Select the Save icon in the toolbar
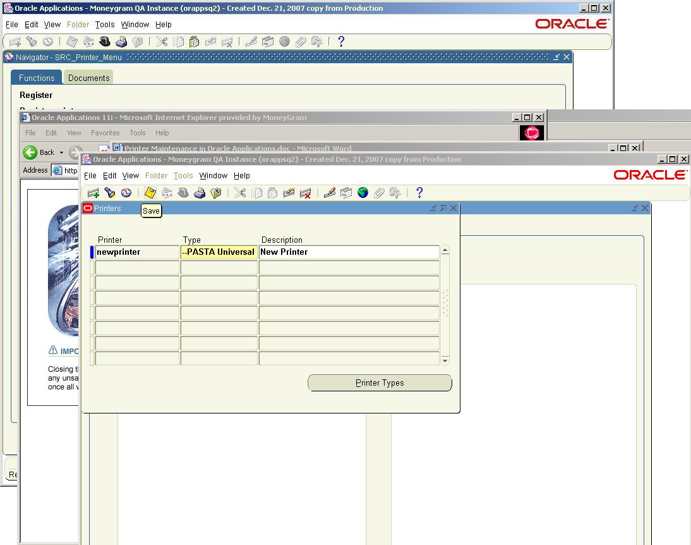This screenshot has height=545, width=691. pyautogui.click(x=150, y=193)
